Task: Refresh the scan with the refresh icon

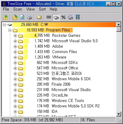Action: click(22, 17)
